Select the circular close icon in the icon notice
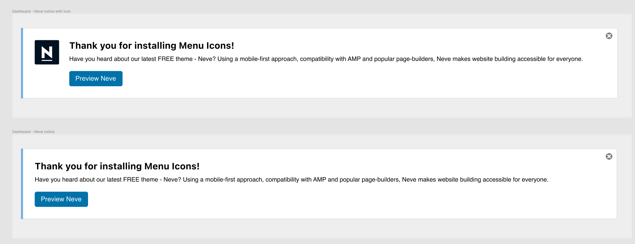Image resolution: width=635 pixels, height=244 pixels. click(609, 36)
